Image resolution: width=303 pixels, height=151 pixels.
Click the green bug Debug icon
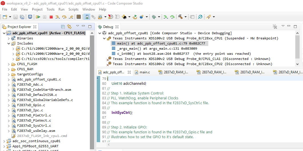154,17
